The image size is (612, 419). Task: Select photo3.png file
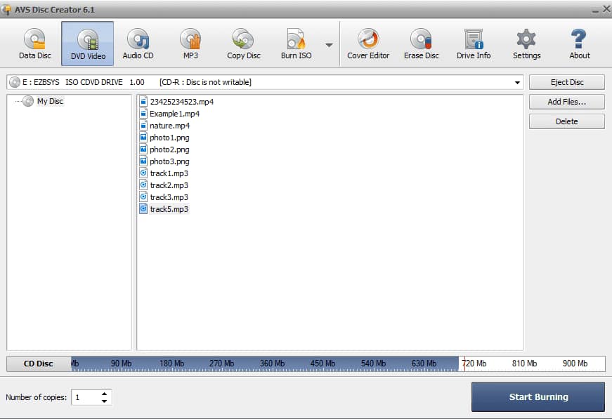pos(169,161)
